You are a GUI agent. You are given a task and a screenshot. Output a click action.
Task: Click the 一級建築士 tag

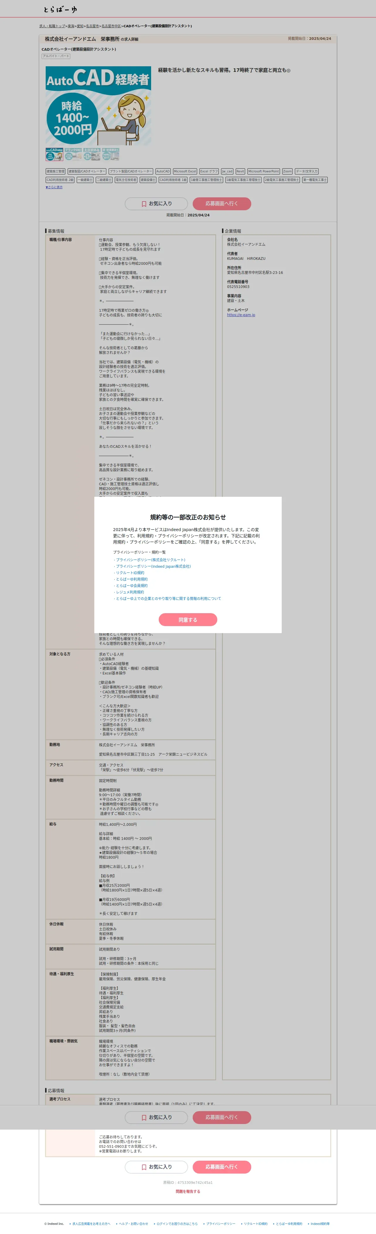pos(85,180)
